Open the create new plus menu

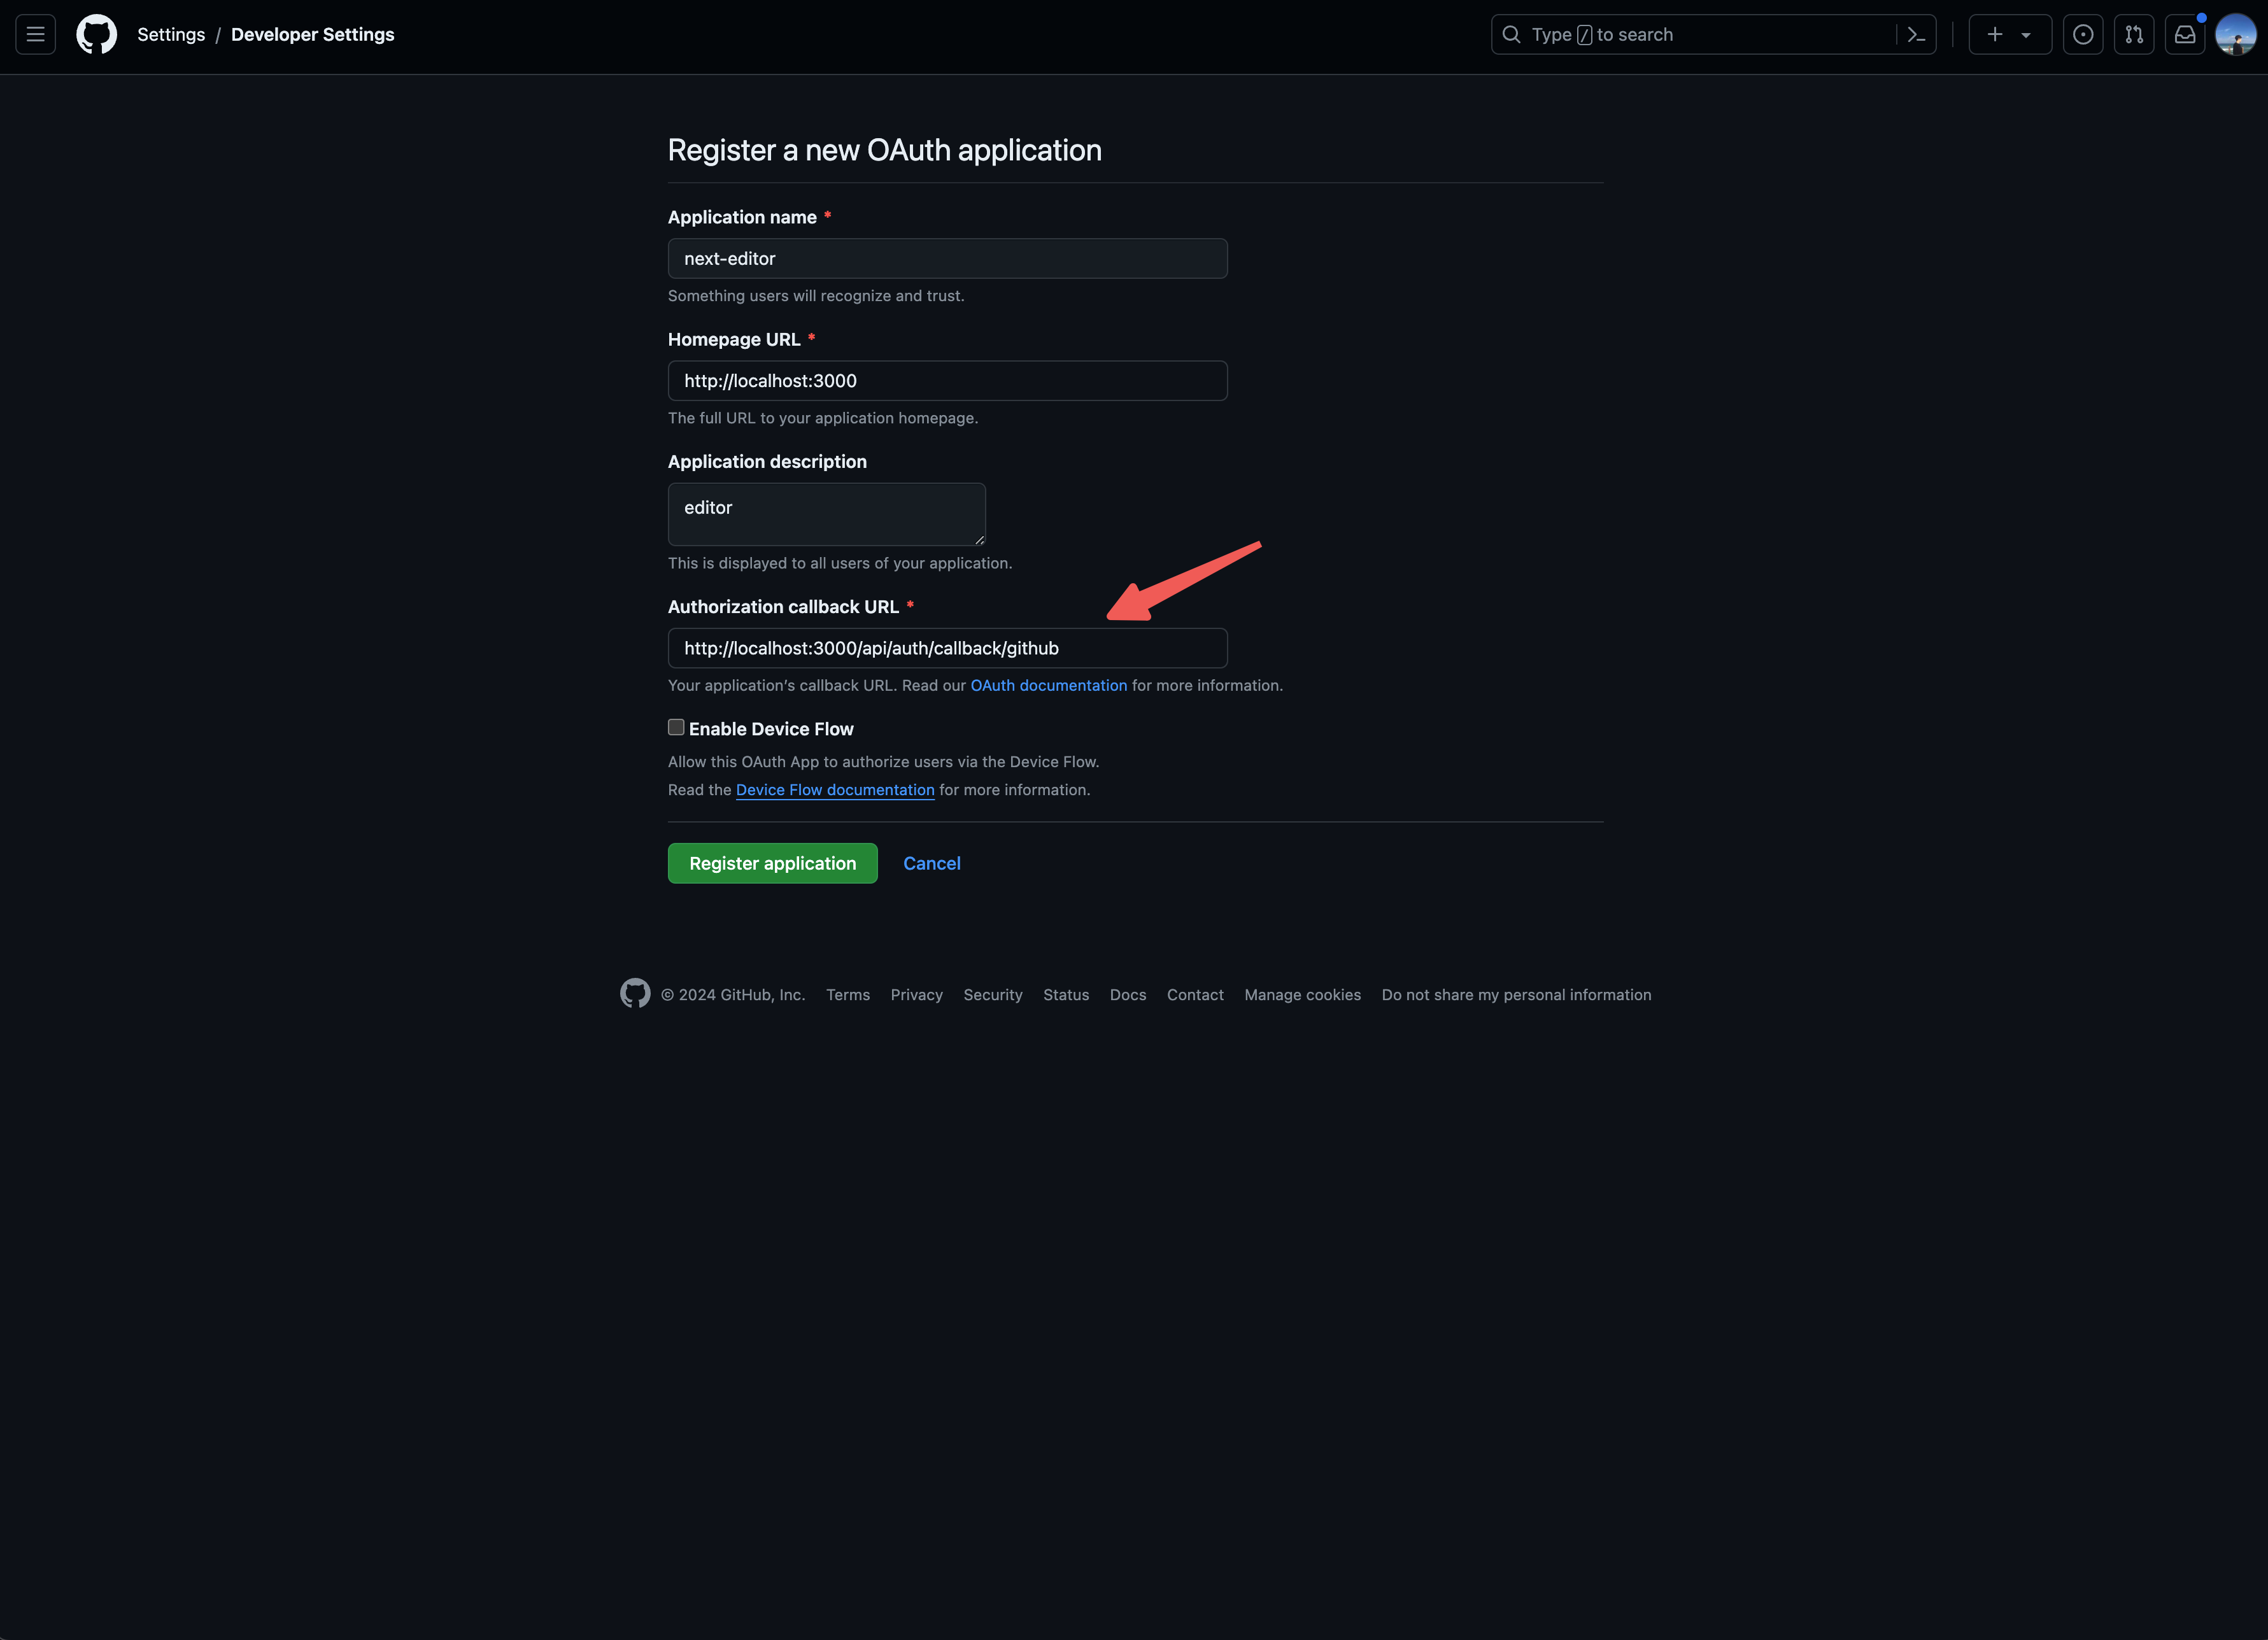(x=2010, y=35)
